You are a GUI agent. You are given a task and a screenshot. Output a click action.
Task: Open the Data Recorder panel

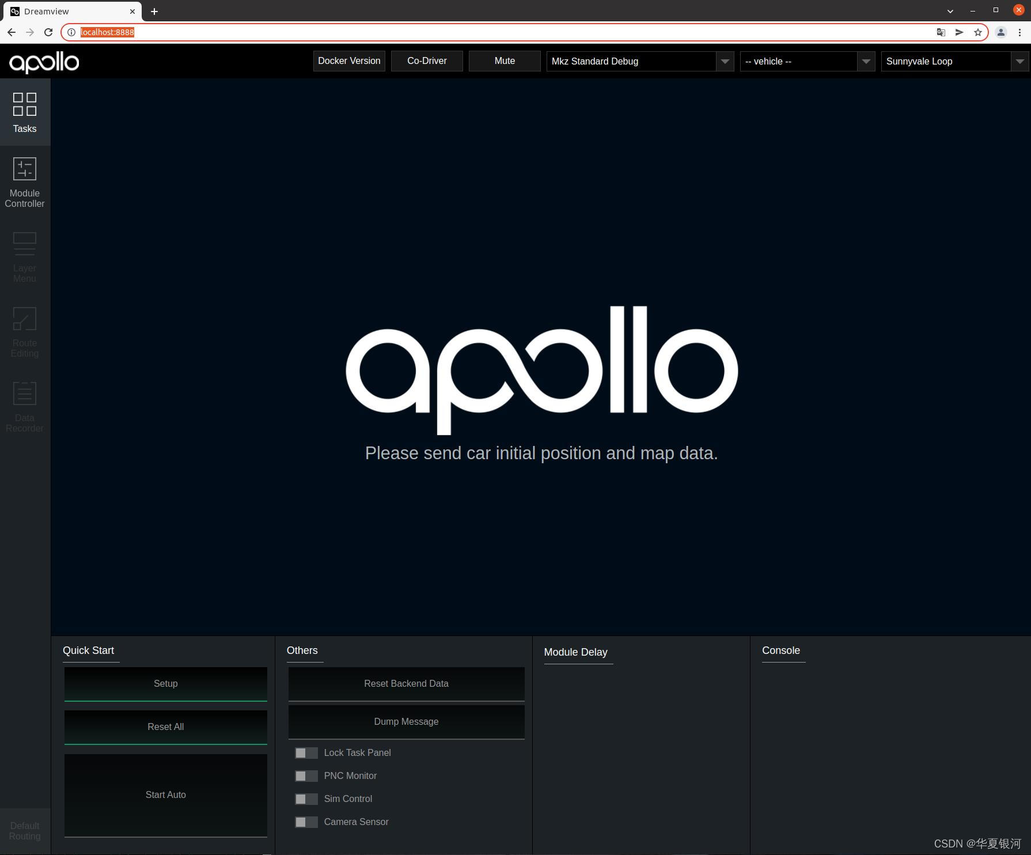pyautogui.click(x=25, y=407)
